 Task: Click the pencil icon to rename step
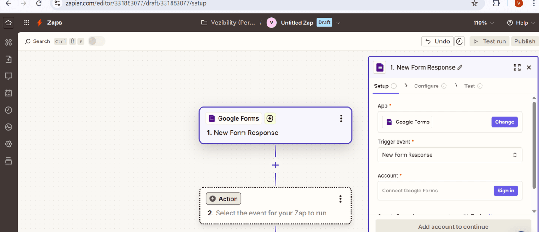[x=460, y=67]
